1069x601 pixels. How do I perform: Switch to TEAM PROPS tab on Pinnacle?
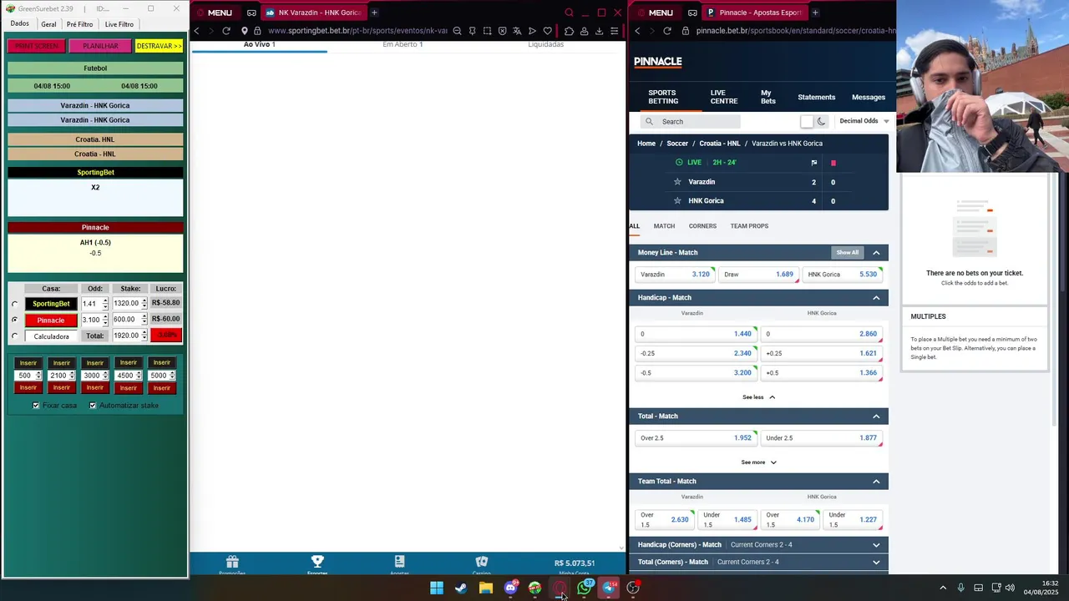pyautogui.click(x=749, y=226)
